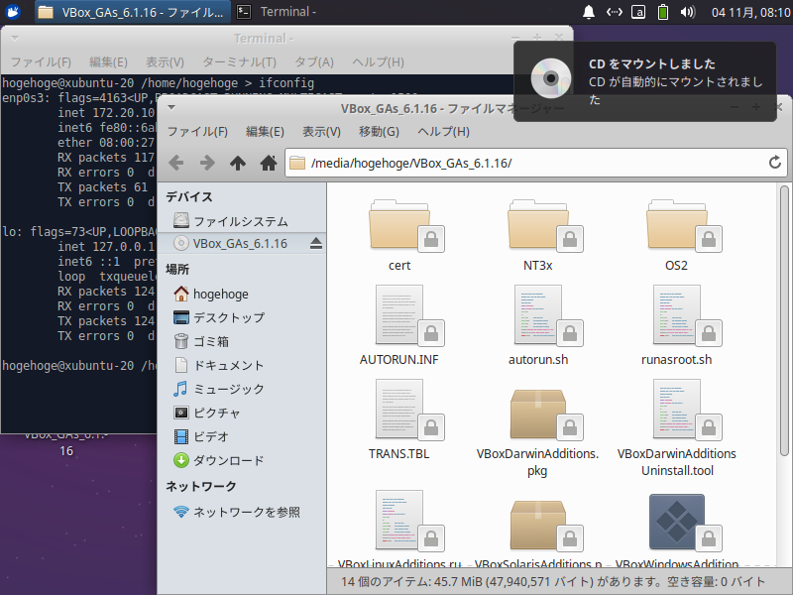Open the Whisker applications menu
This screenshot has width=793, height=595.
[x=13, y=12]
